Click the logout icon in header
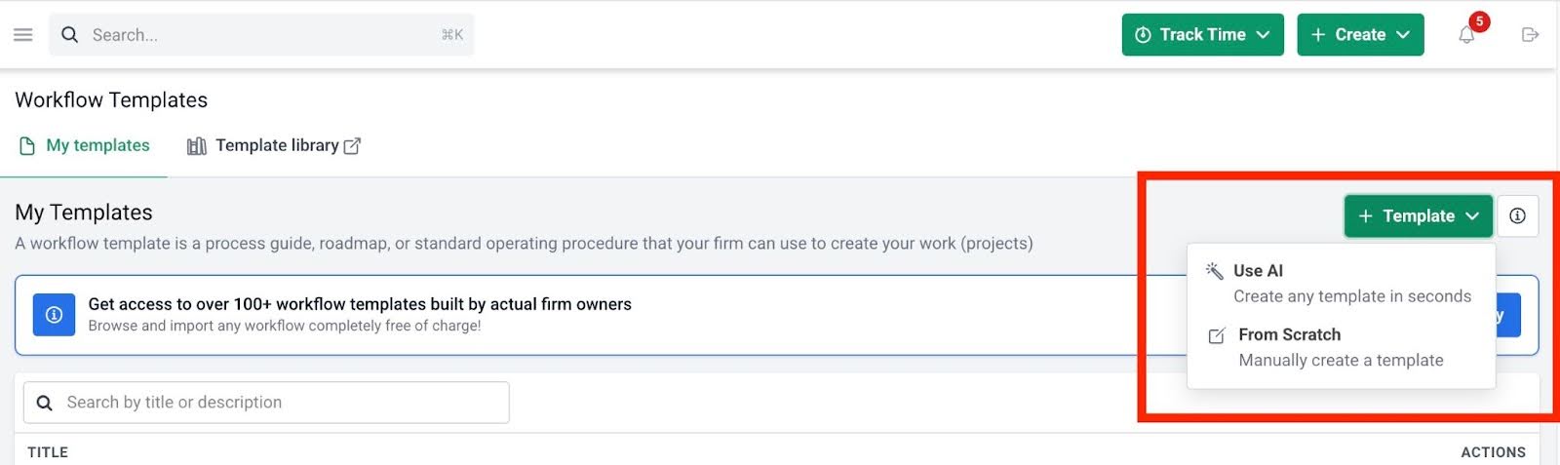The image size is (1560, 465). tap(1530, 35)
